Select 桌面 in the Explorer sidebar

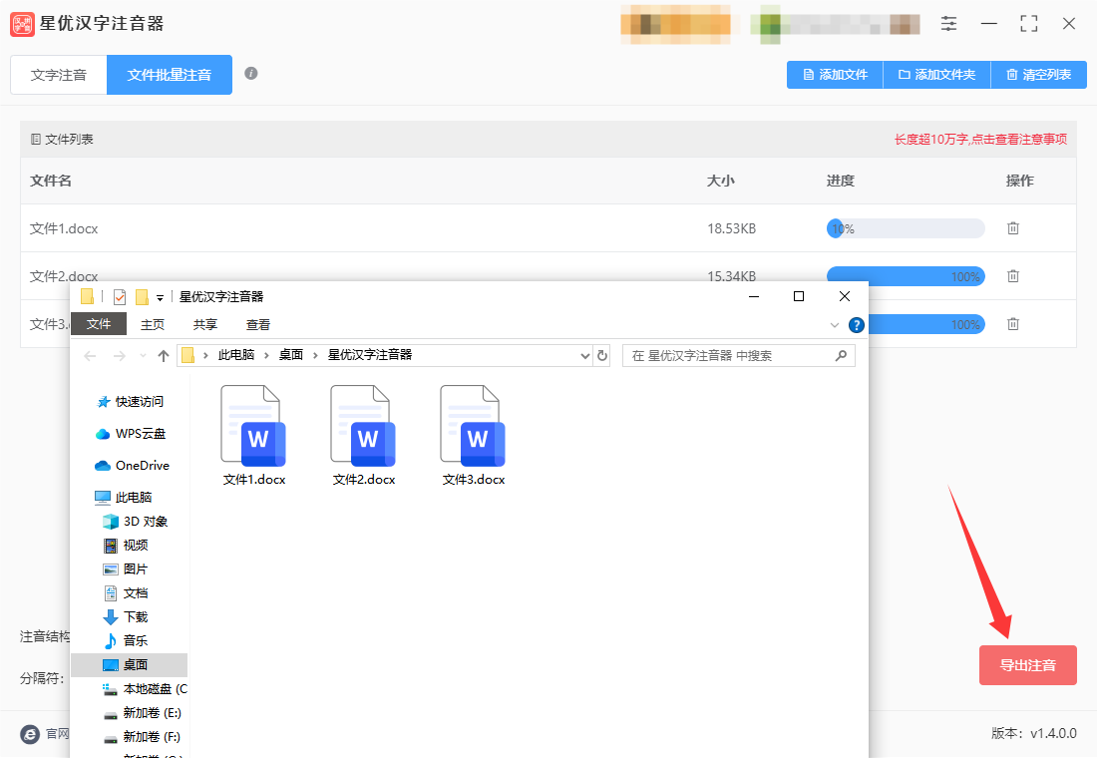(130, 665)
